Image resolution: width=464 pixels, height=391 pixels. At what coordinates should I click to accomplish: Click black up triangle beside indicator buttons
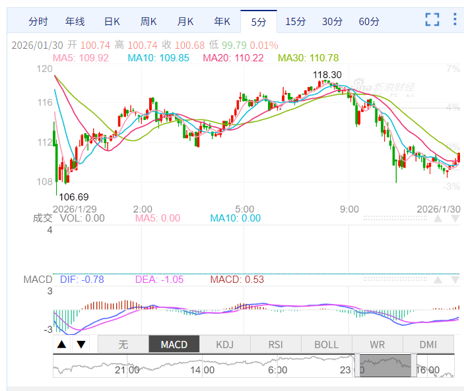coord(61,344)
